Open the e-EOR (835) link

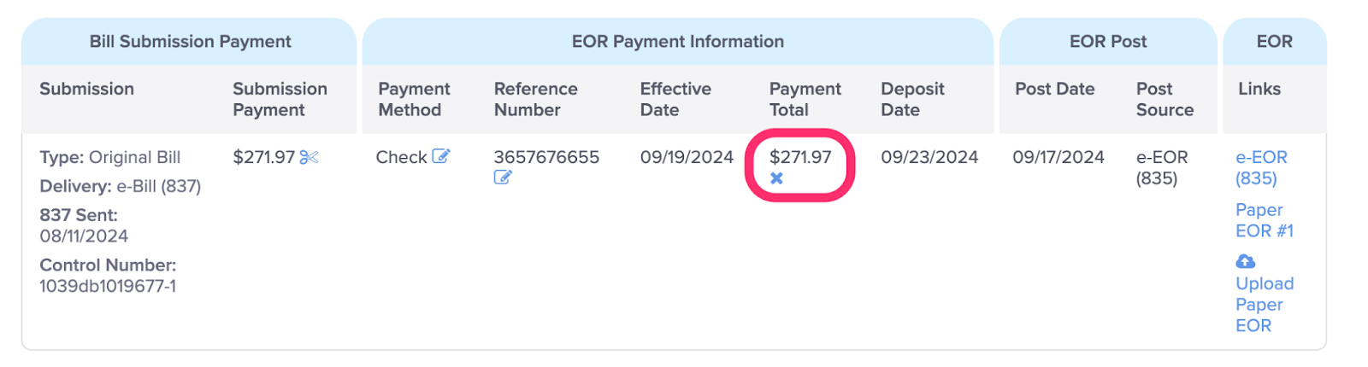1261,167
